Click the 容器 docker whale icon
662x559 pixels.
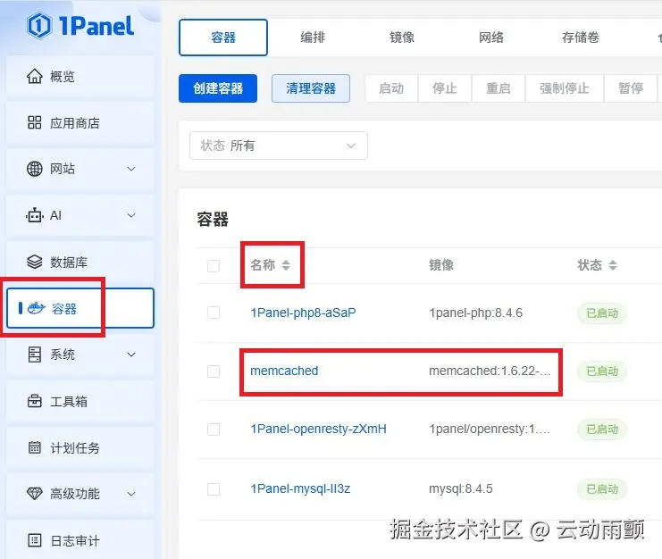pyautogui.click(x=37, y=308)
